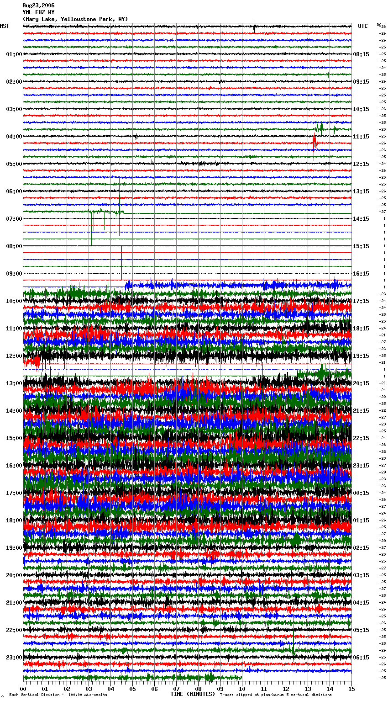Select the 06:00 MST hour label
388x701 pixels.
(x=14, y=191)
